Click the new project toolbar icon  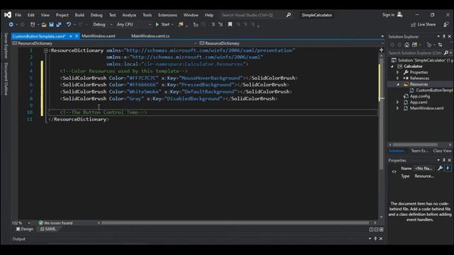click(x=33, y=25)
